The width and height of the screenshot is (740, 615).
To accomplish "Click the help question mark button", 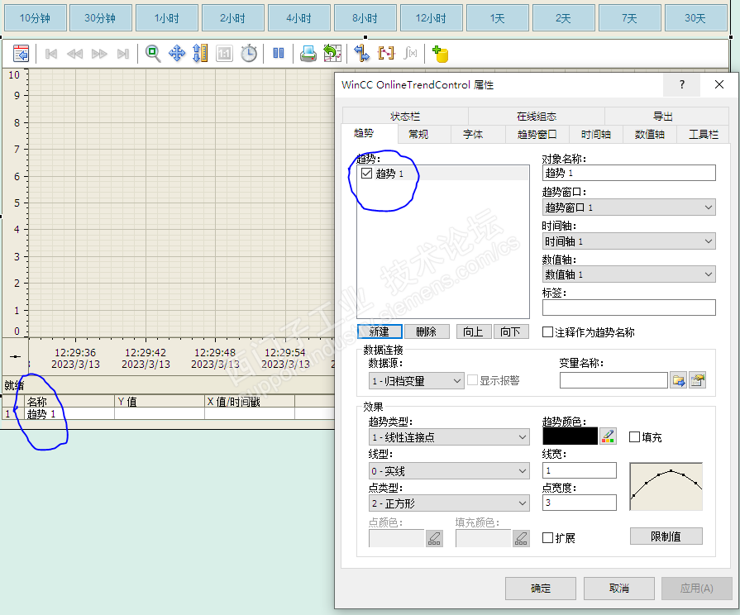I will click(x=682, y=84).
